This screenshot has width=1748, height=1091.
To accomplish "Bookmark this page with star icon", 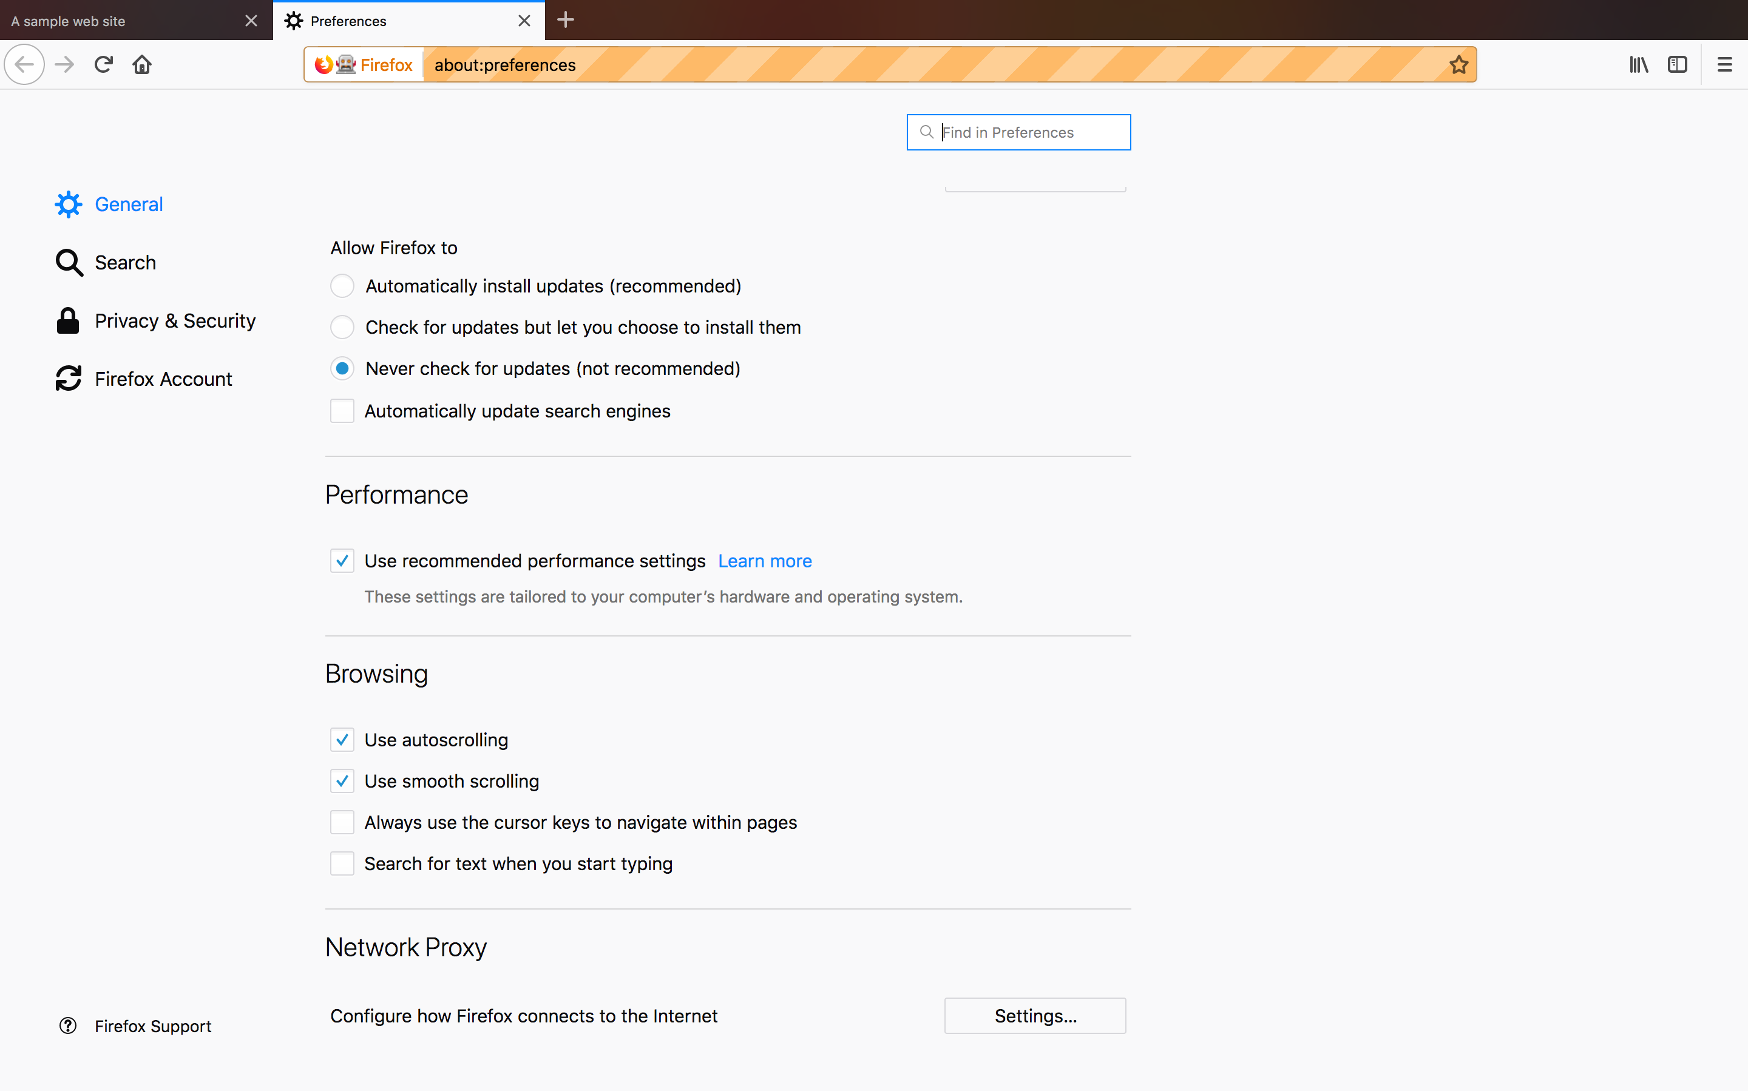I will click(1458, 65).
